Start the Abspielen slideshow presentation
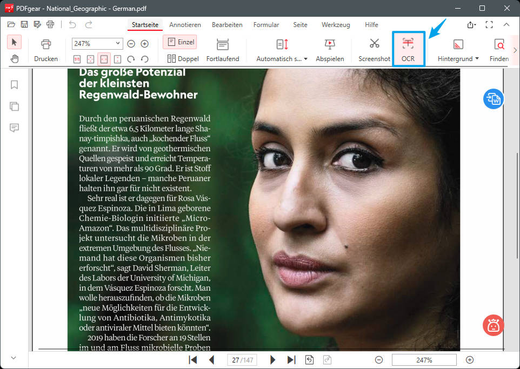The image size is (520, 369). pos(330,50)
